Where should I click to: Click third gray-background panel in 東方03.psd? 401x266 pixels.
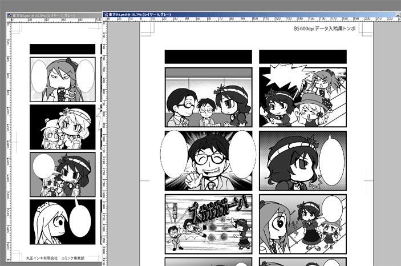pos(62,175)
